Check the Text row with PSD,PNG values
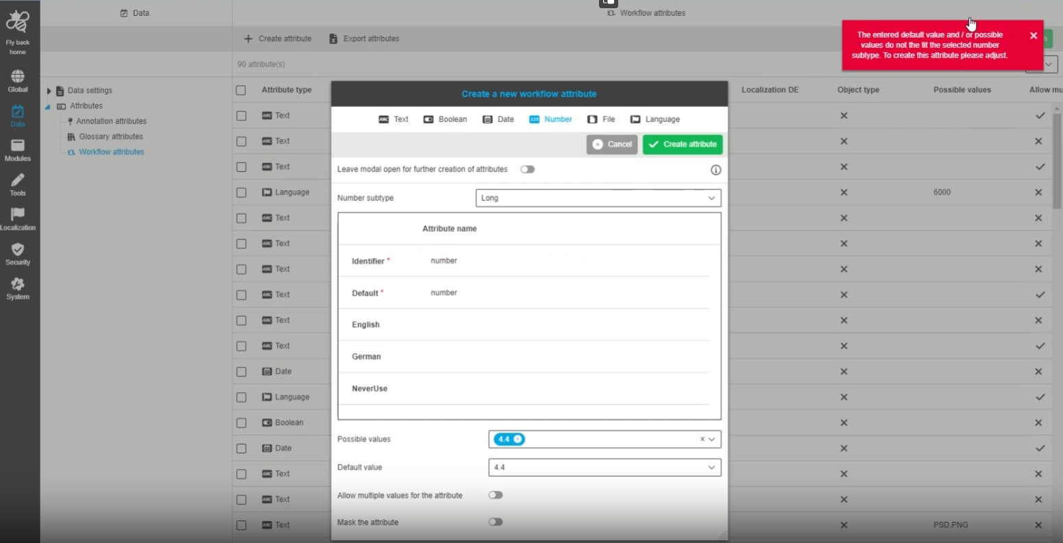Image resolution: width=1063 pixels, height=543 pixels. 241,525
